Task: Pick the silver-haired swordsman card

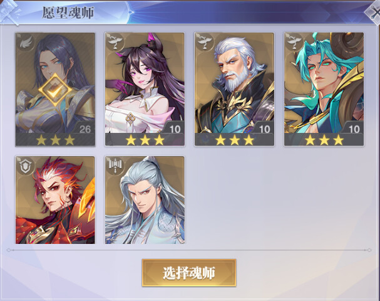Action: pyautogui.click(x=145, y=200)
